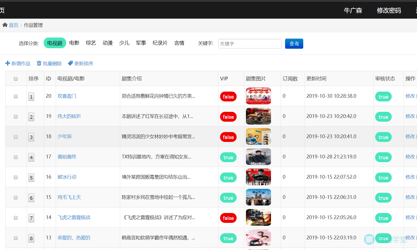The height and width of the screenshot is (250, 417).
Task: Select the 言情 category tab
Action: point(179,43)
